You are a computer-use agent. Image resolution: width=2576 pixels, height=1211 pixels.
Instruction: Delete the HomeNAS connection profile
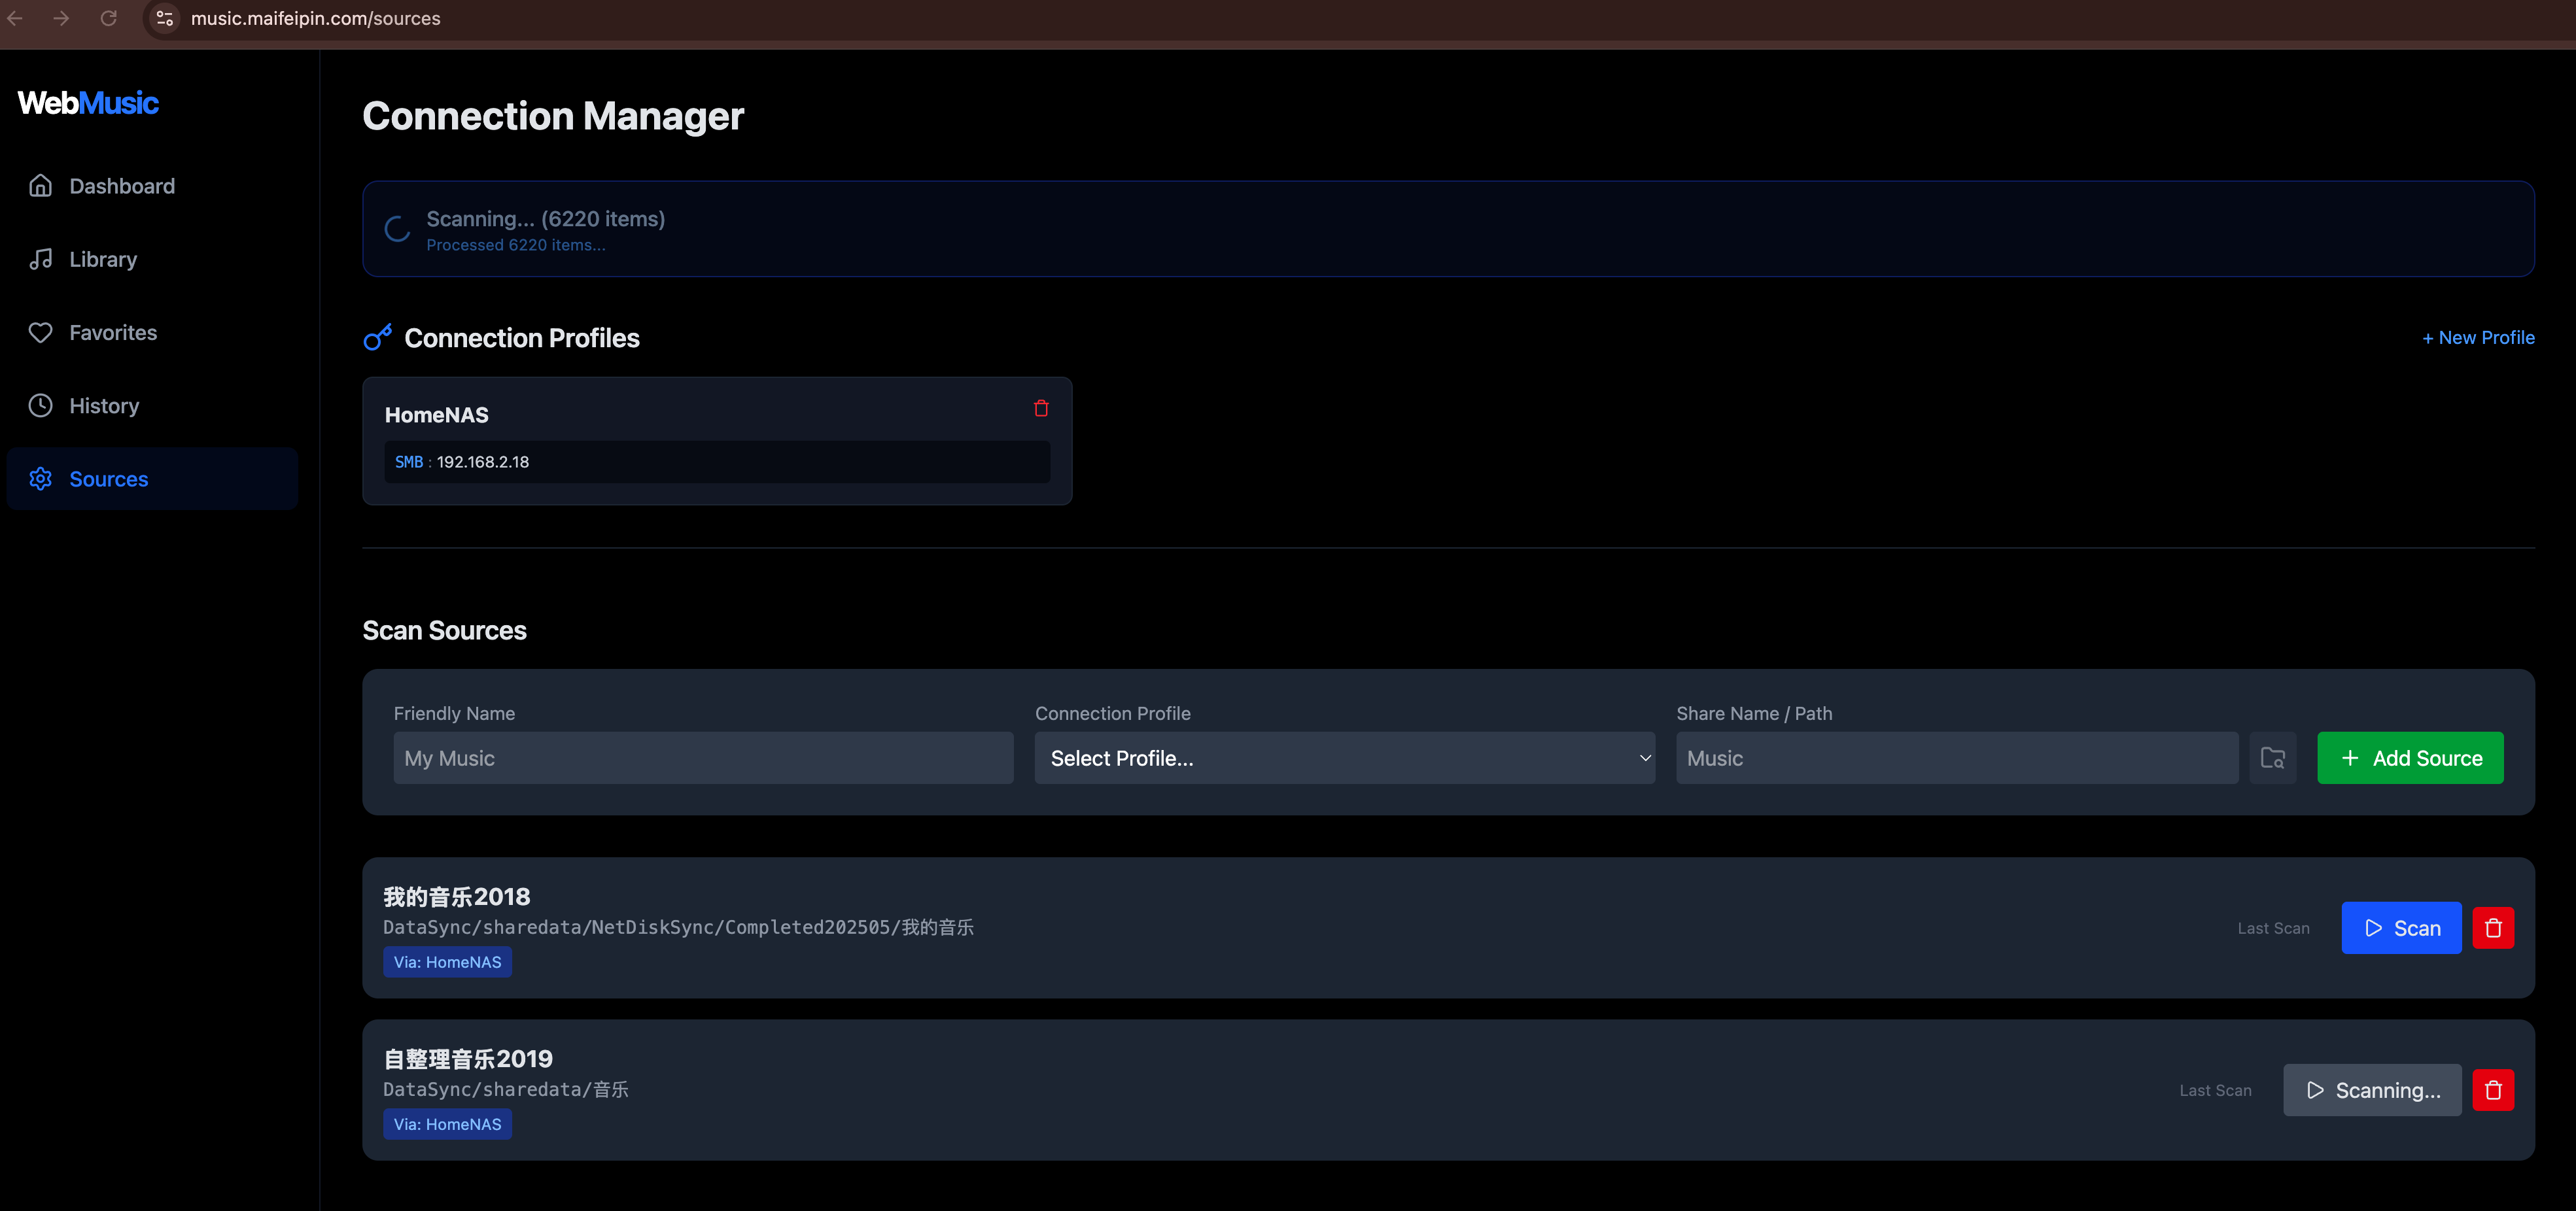(1041, 408)
